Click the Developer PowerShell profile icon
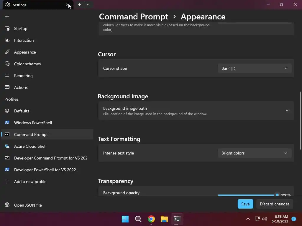302x226 pixels. 7,170
